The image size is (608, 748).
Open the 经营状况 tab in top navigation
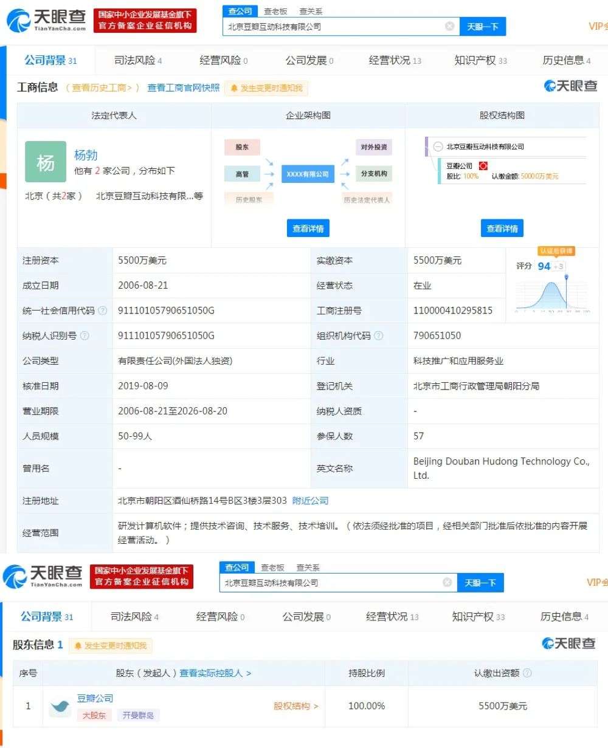[395, 60]
